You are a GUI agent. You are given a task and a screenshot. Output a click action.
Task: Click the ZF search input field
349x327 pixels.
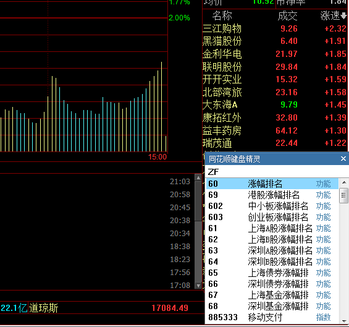coord(277,172)
